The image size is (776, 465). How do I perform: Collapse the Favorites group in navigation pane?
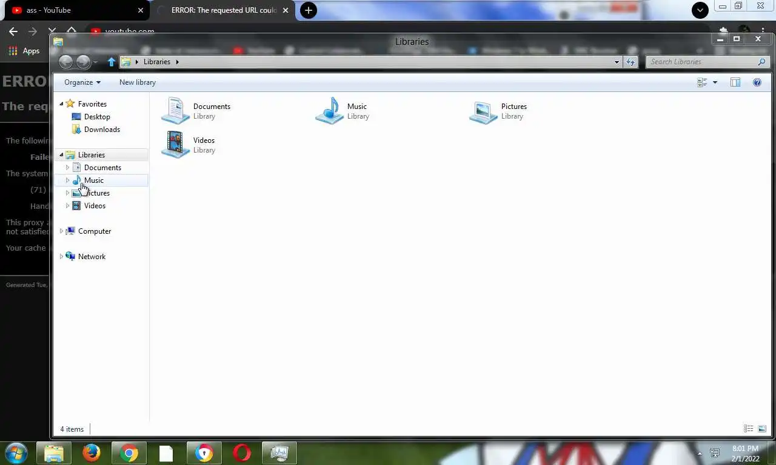61,104
